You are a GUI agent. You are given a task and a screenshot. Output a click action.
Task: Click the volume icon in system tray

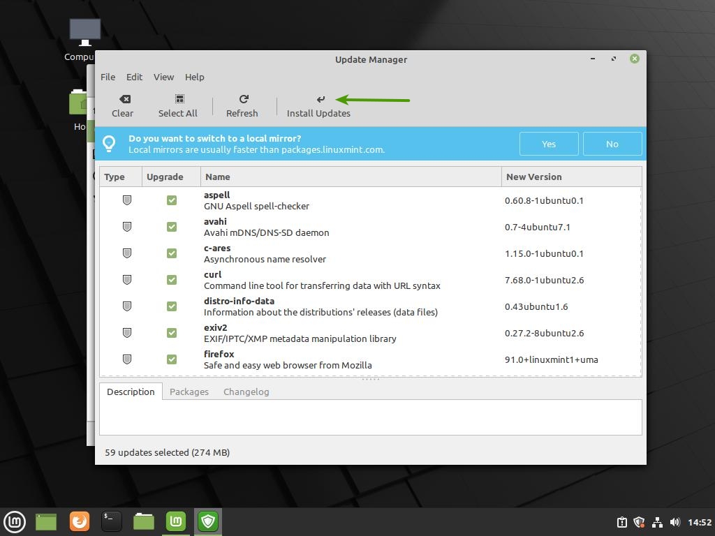coord(675,522)
